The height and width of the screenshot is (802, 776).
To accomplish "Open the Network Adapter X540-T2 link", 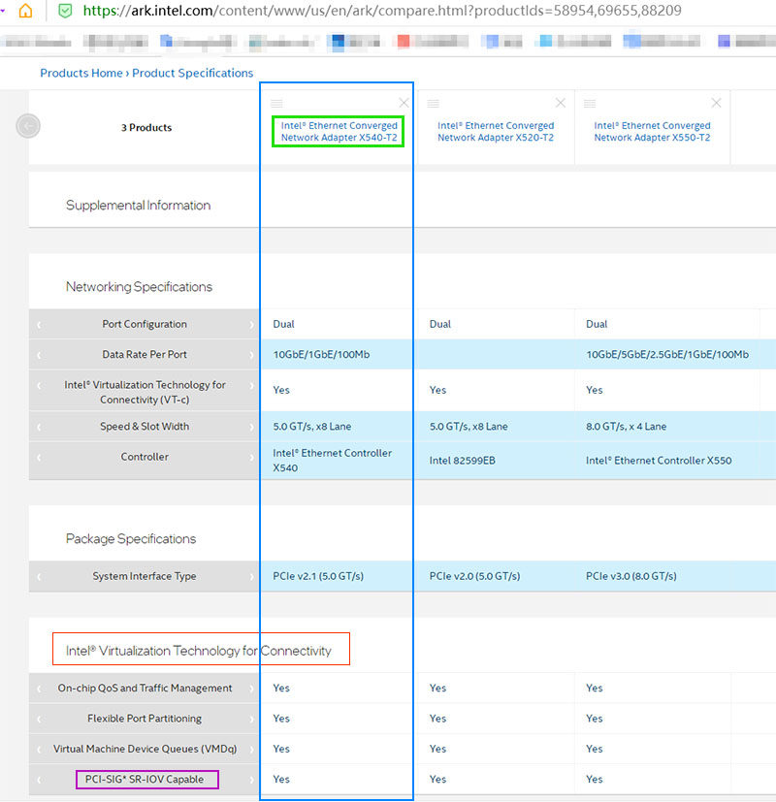I will click(x=339, y=132).
